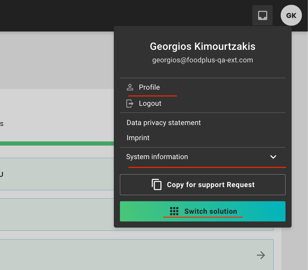This screenshot has width=308, height=270.
Task: Click the grid icon on Switch solution
Action: coord(174,211)
